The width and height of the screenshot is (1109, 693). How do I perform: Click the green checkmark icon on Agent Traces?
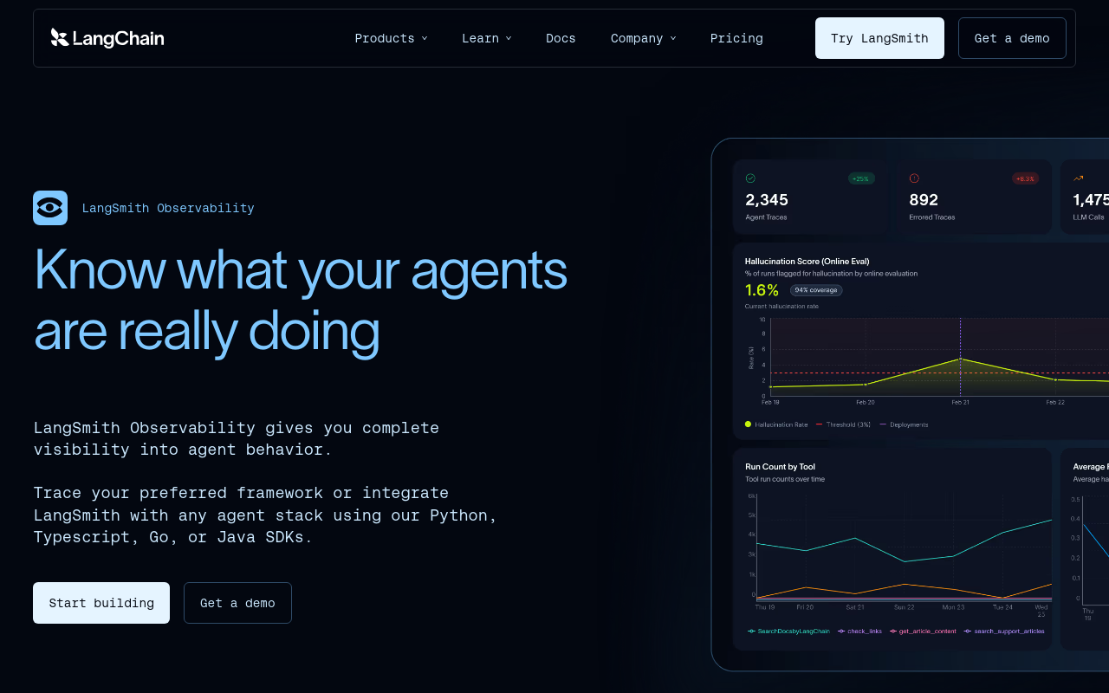[x=751, y=178]
